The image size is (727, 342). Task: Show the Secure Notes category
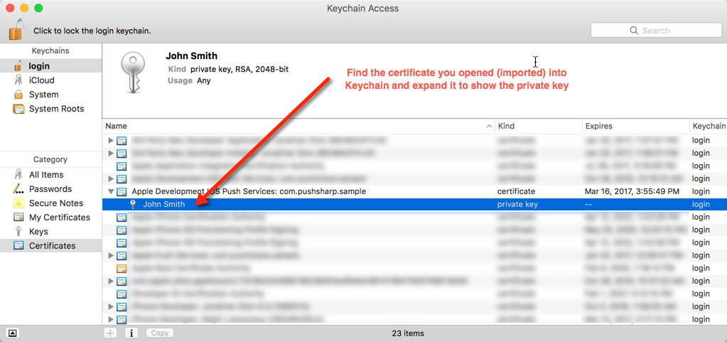click(x=51, y=203)
